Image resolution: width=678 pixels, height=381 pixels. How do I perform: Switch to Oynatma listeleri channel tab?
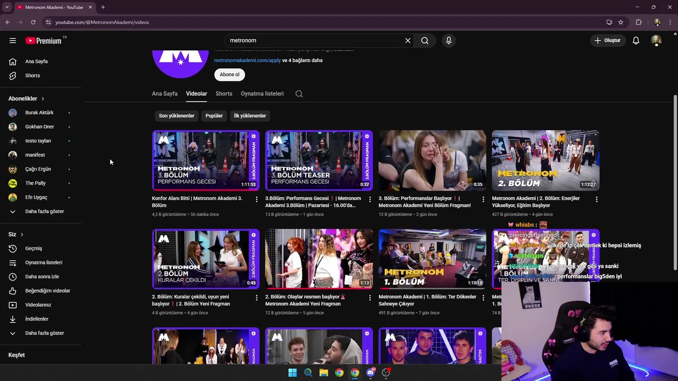click(x=262, y=94)
